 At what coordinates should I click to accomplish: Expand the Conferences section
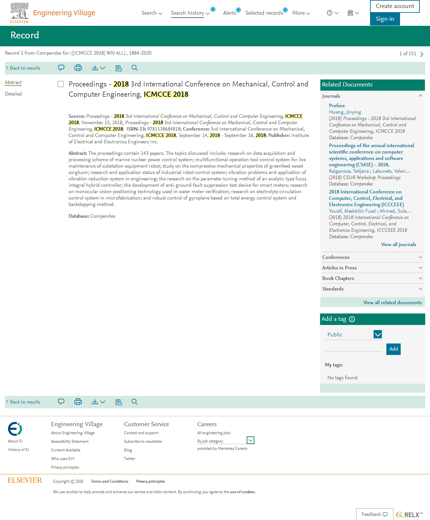tap(372, 257)
